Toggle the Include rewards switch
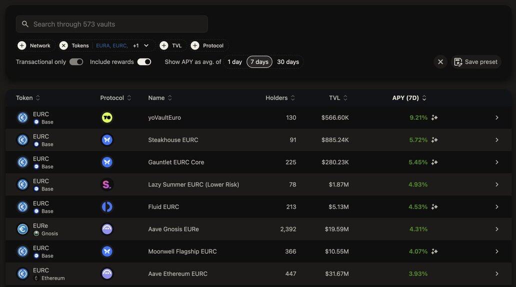Image resolution: width=516 pixels, height=287 pixels. tap(144, 62)
